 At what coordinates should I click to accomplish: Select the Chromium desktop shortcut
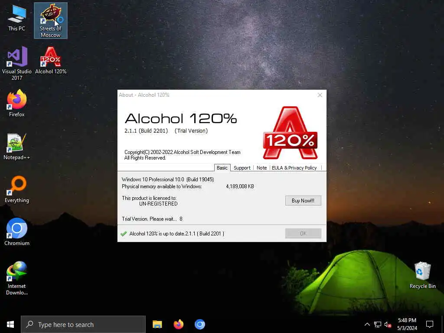pyautogui.click(x=17, y=232)
